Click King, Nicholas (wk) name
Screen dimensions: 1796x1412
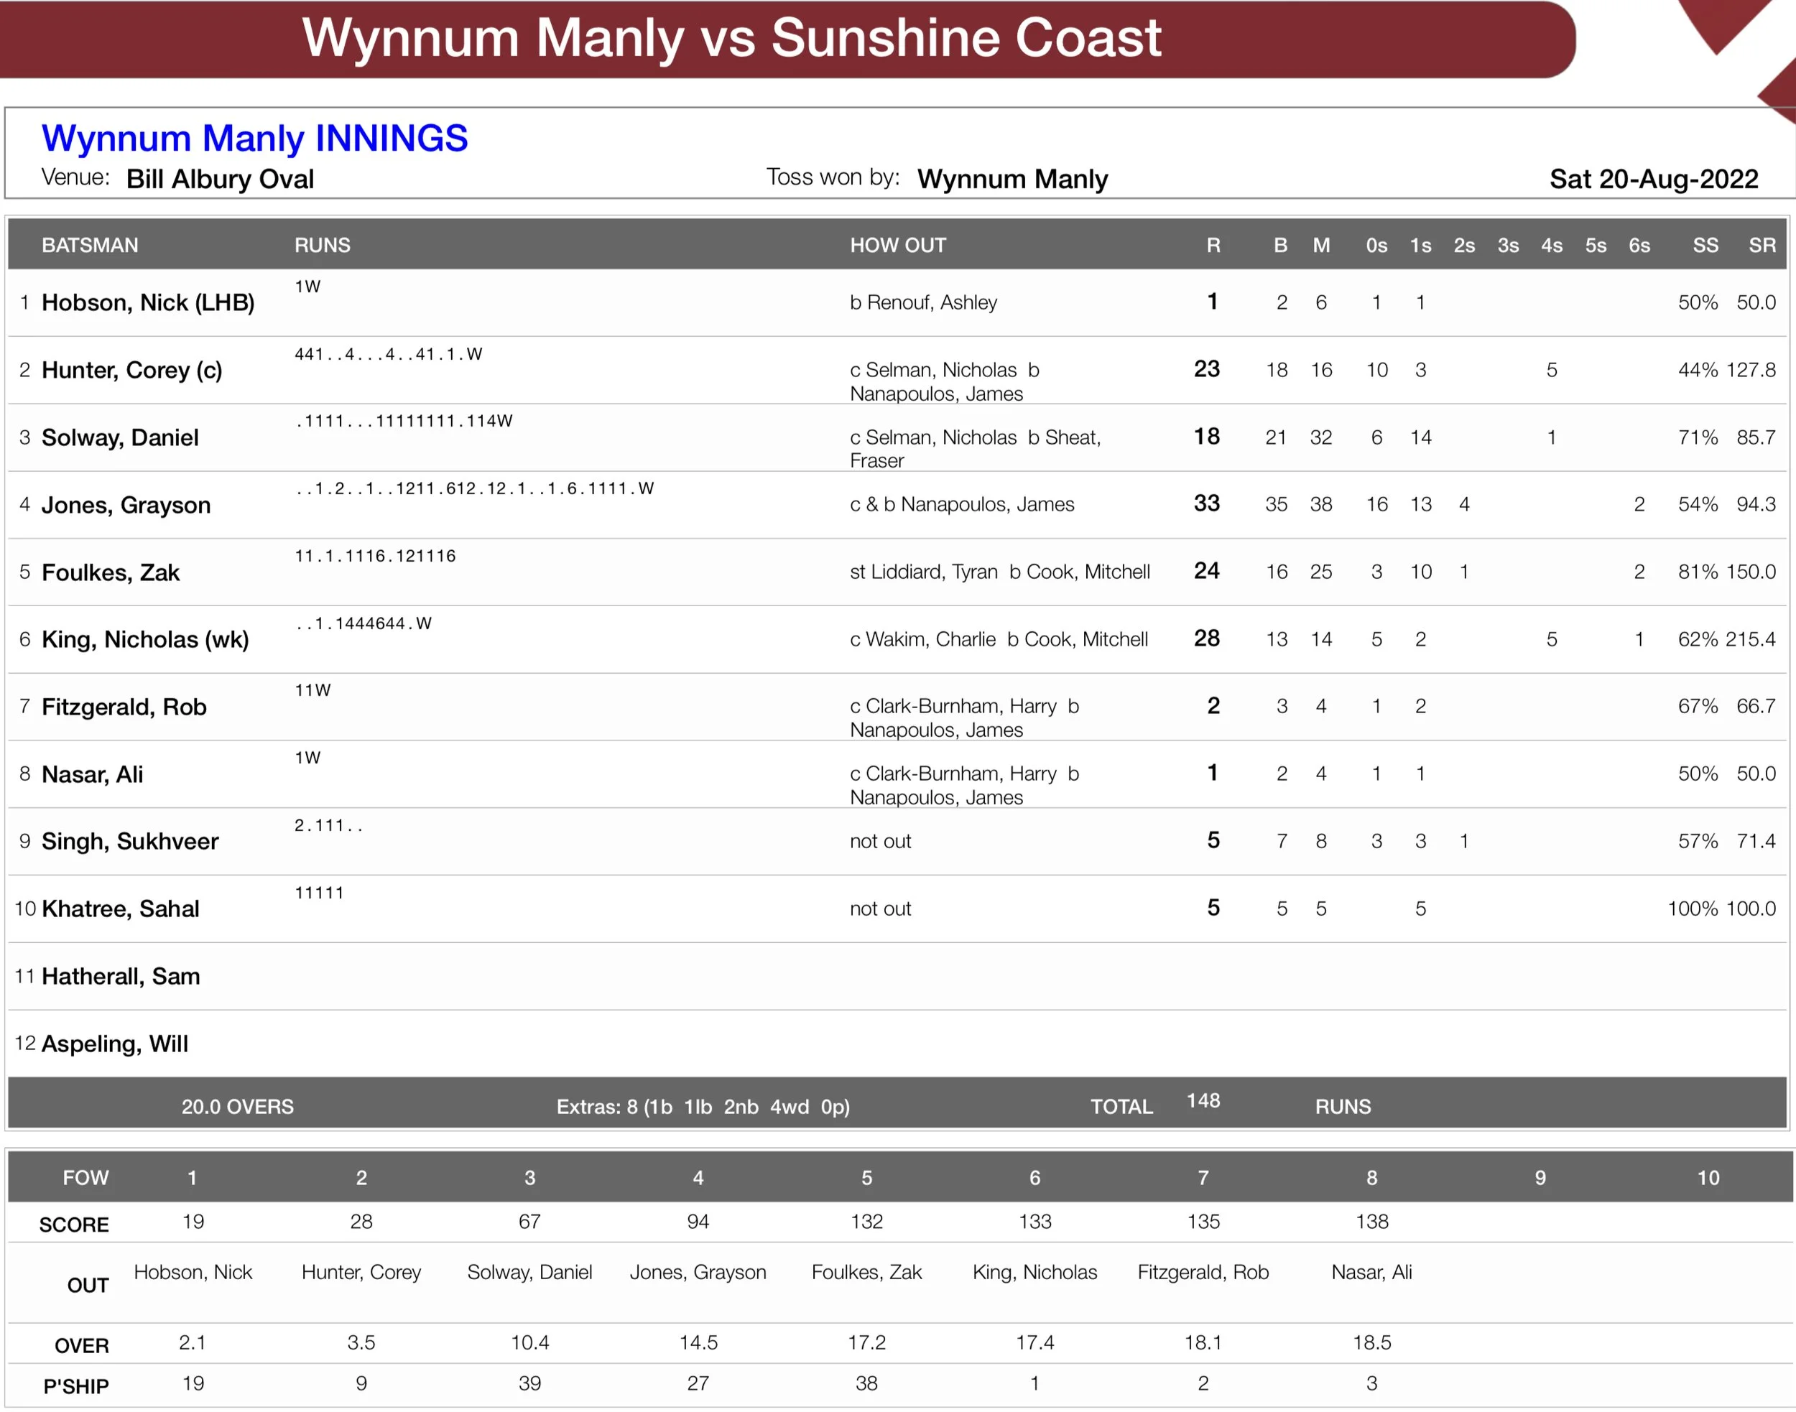tap(144, 640)
